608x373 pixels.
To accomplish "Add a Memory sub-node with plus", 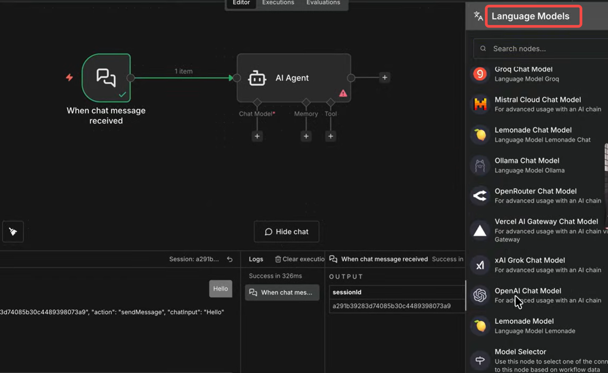I will tap(306, 136).
